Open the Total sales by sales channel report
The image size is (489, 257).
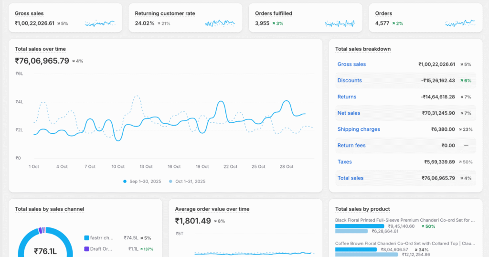[x=50, y=209]
